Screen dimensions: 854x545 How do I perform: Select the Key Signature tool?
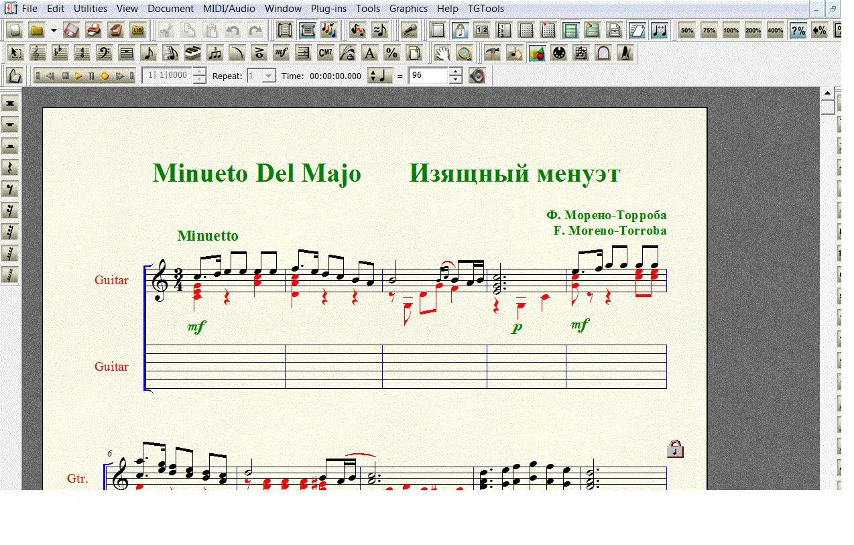[x=60, y=53]
